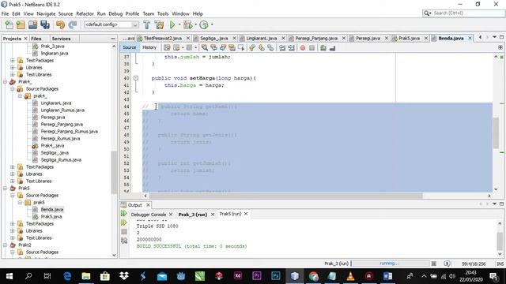Expand Prak5 Test Packages node
Image resolution: width=506 pixels, height=284 pixels.
point(13,223)
